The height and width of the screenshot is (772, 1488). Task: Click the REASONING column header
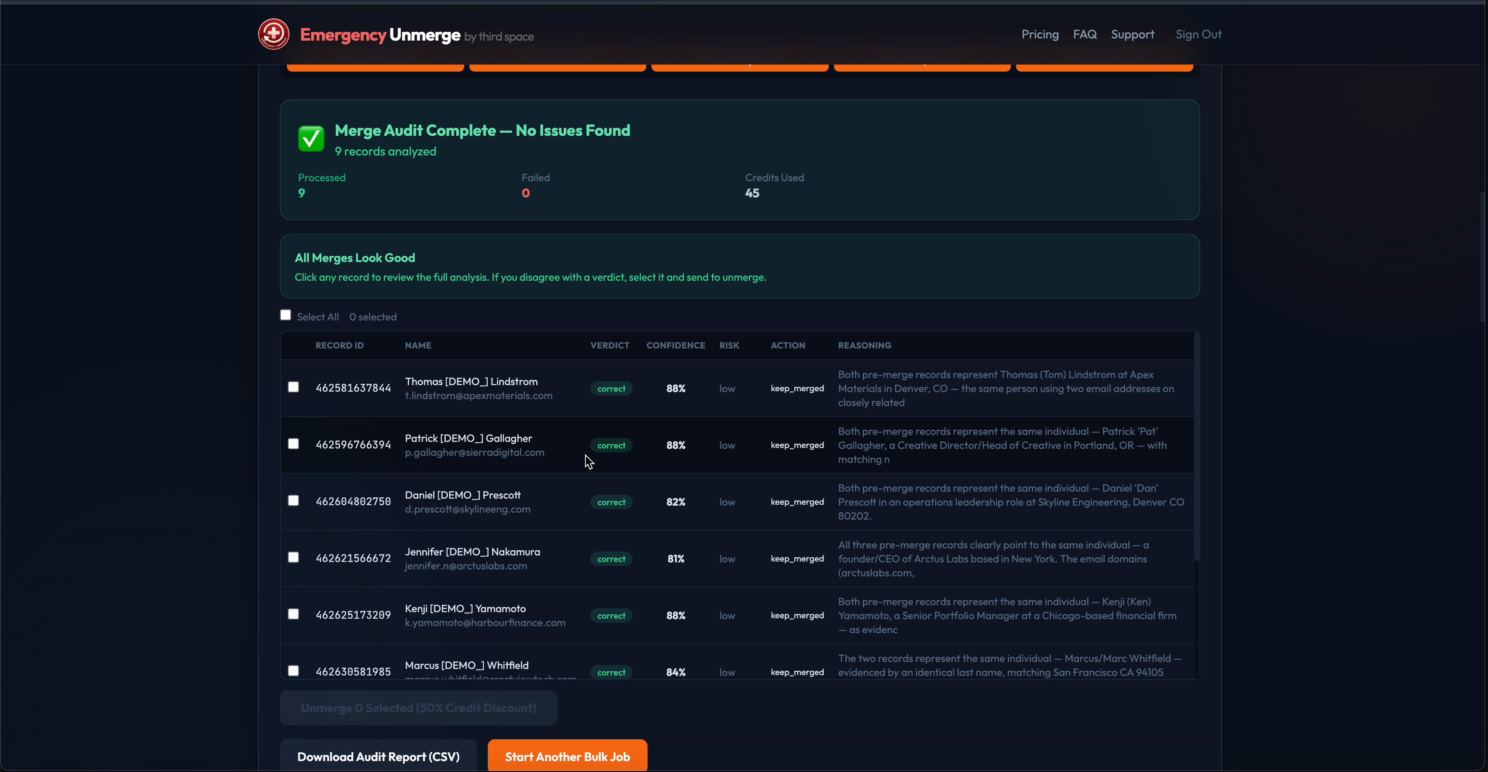[864, 345]
